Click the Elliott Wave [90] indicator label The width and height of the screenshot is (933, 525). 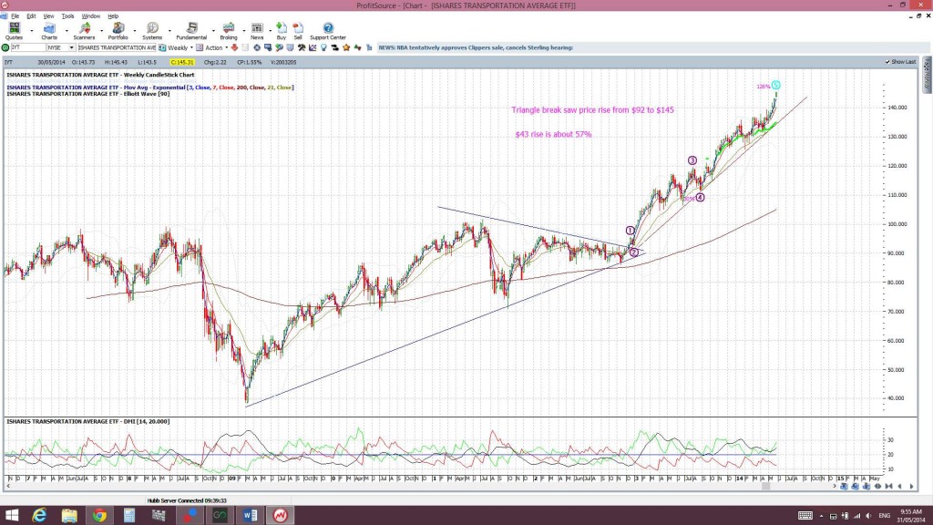click(88, 94)
